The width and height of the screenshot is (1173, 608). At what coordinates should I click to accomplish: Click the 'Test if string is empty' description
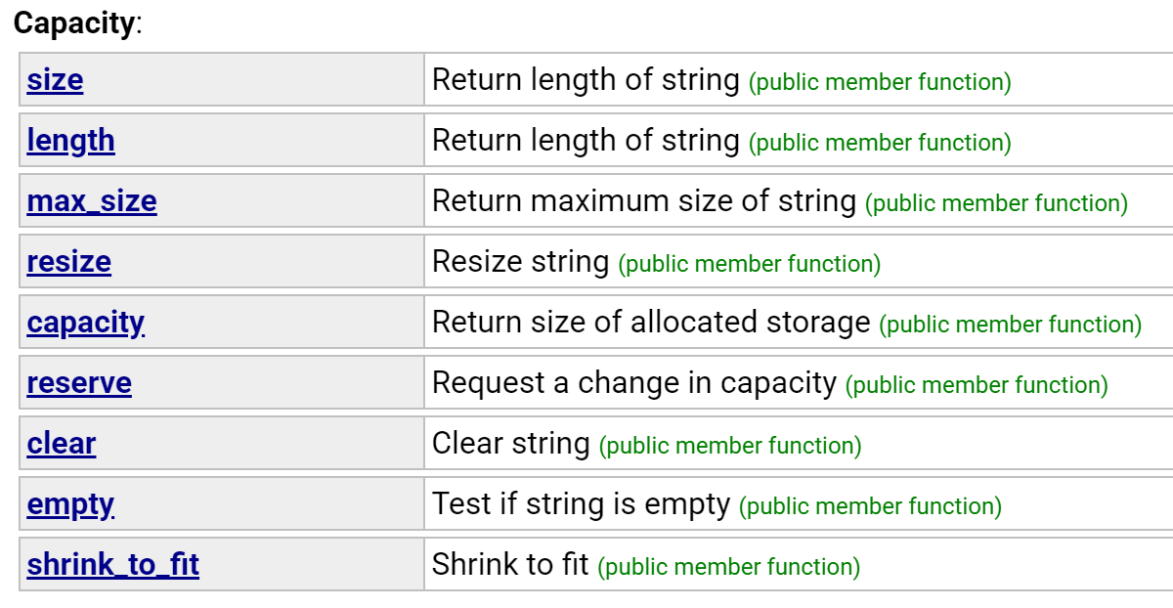(581, 504)
